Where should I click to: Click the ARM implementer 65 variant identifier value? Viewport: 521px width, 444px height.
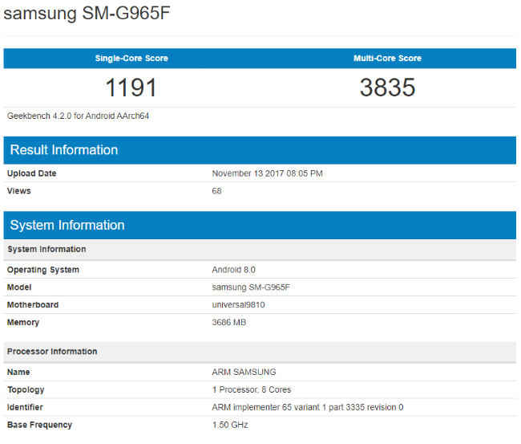308,407
